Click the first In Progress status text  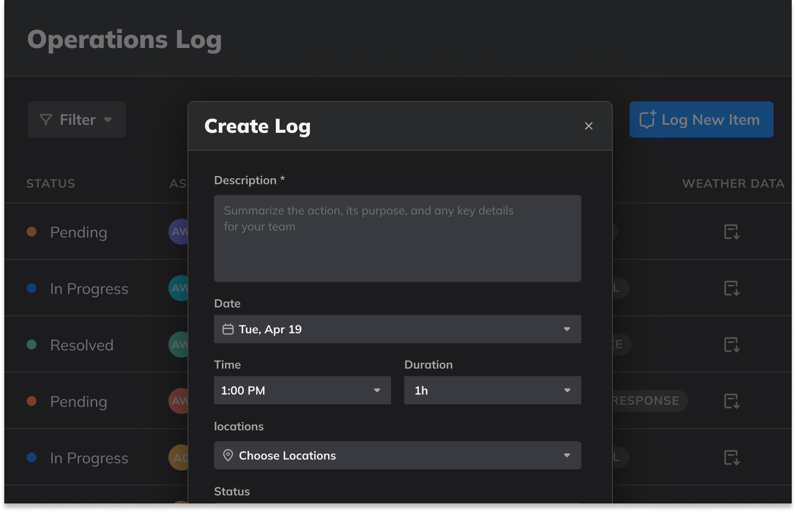click(x=89, y=289)
